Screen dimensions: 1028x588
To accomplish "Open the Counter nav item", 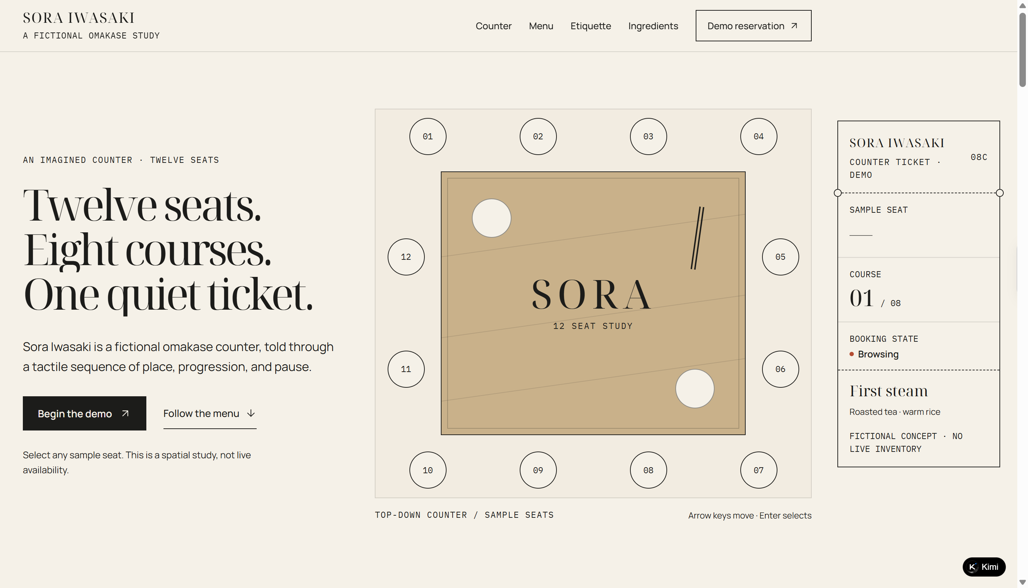I will point(493,26).
